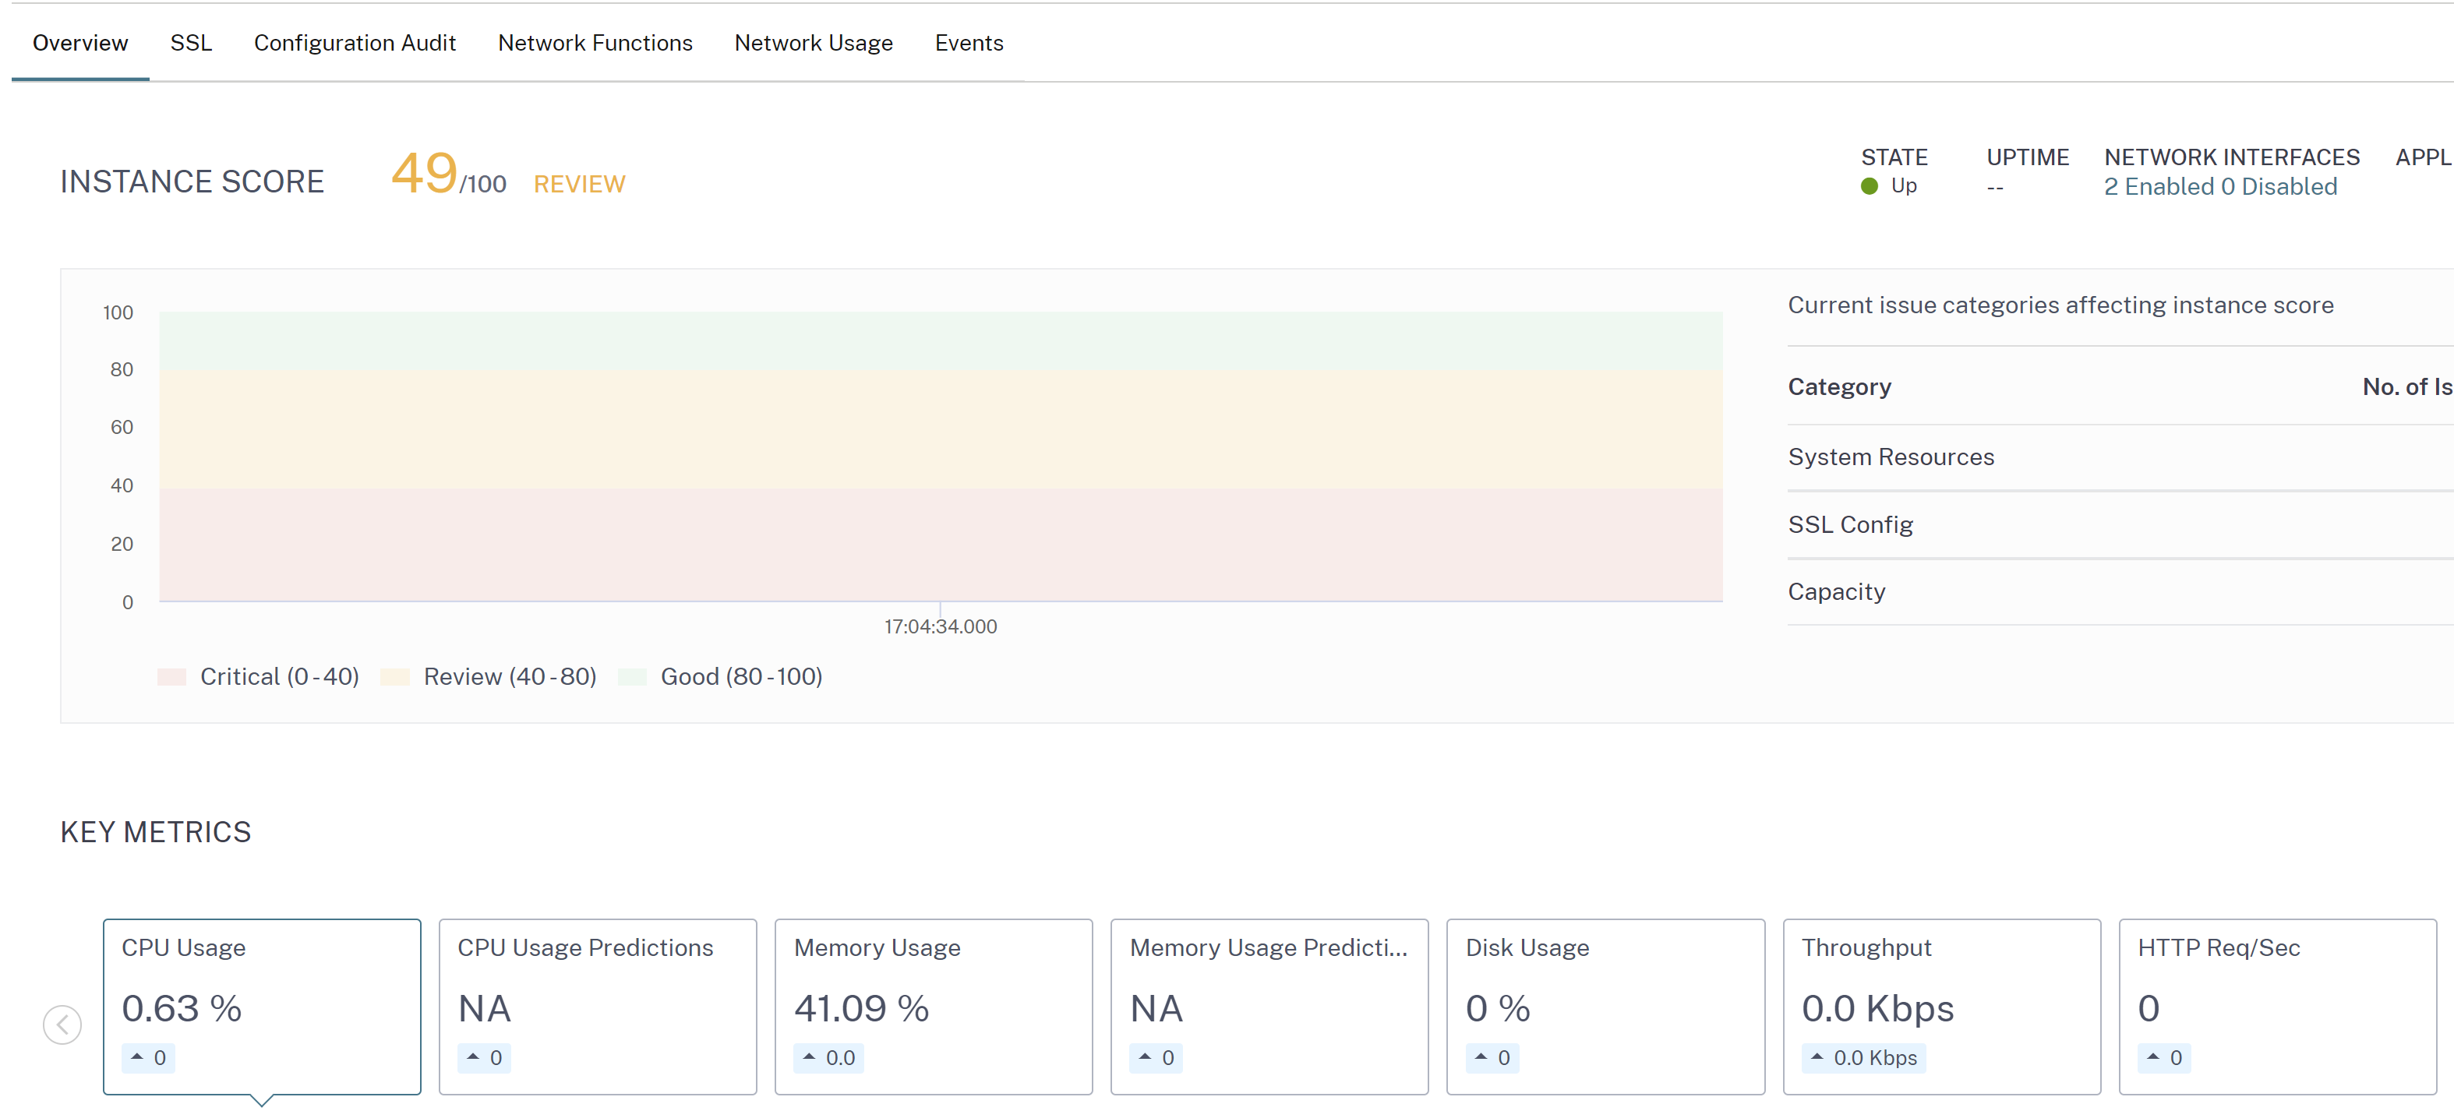Open the Events tab
The image size is (2454, 1111).
[969, 43]
